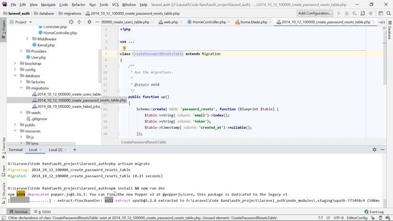Expand the seeds folder
Image resolution: width=393 pixels, height=221 pixels.
point(21,112)
